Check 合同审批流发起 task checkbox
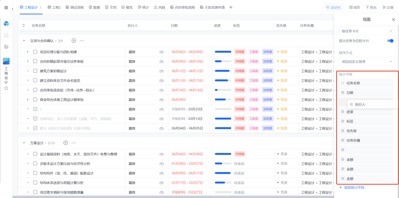The width and height of the screenshot is (399, 198). (35, 90)
